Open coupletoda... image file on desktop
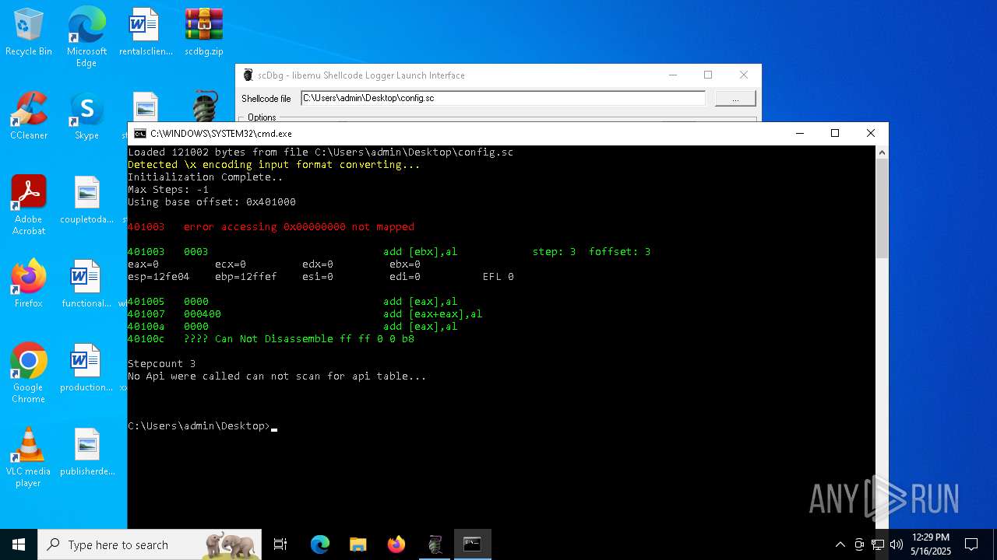The height and width of the screenshot is (560, 997). point(86,200)
